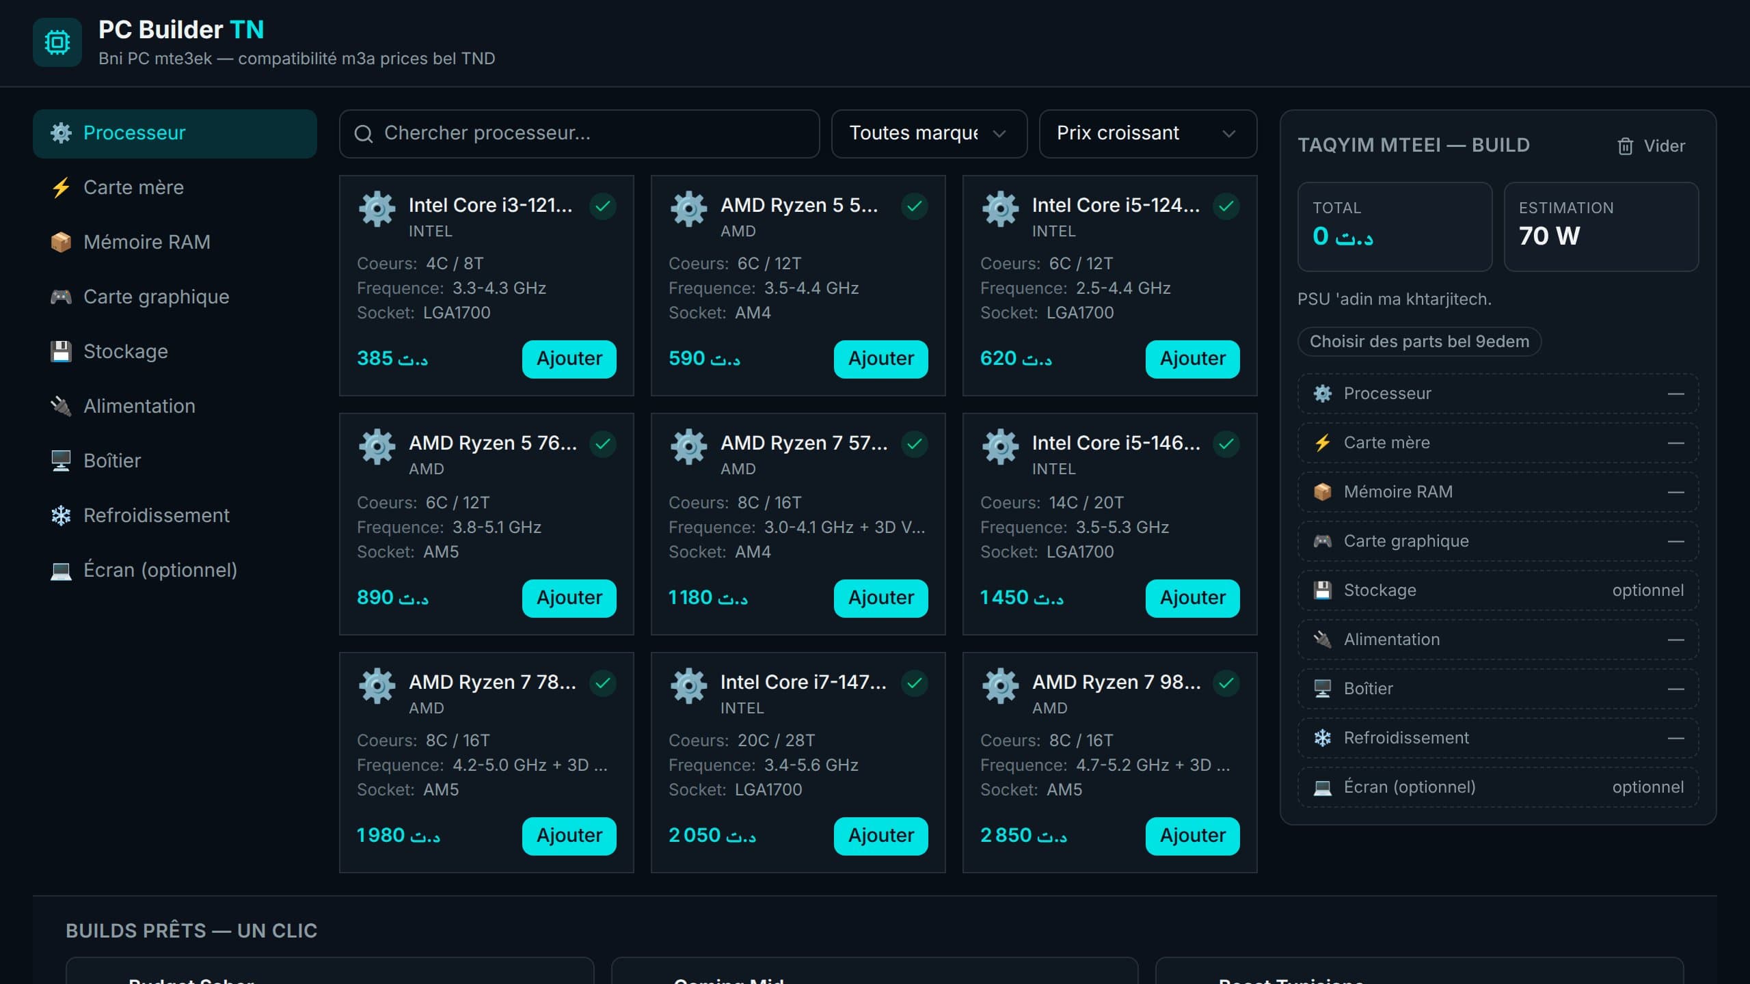This screenshot has width=1750, height=984.
Task: Click the green checkmark on AMD Ryzen 7 98 card
Action: (1226, 683)
